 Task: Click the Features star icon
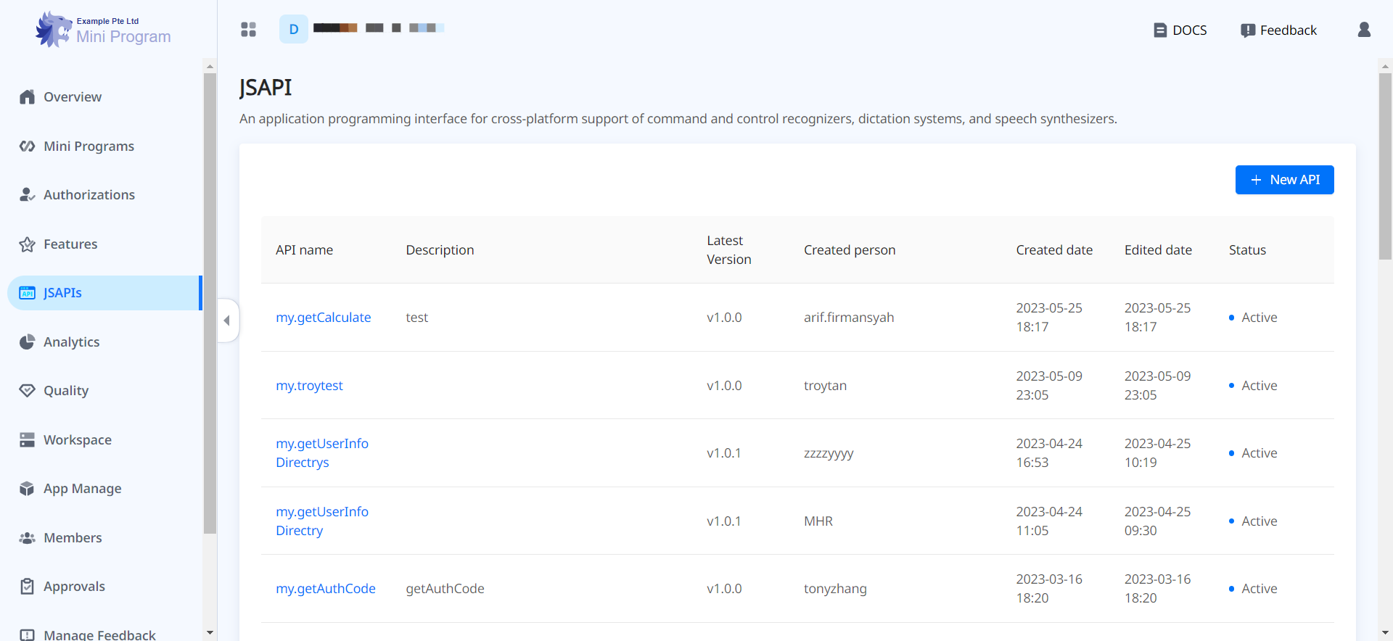[28, 244]
